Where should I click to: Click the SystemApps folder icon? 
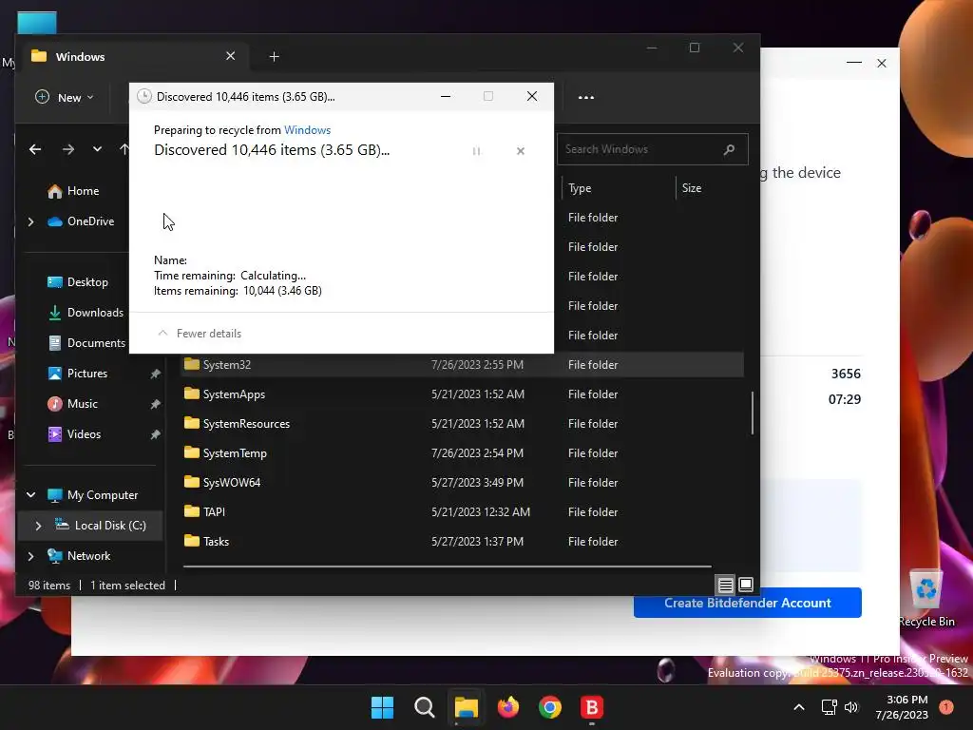(192, 394)
